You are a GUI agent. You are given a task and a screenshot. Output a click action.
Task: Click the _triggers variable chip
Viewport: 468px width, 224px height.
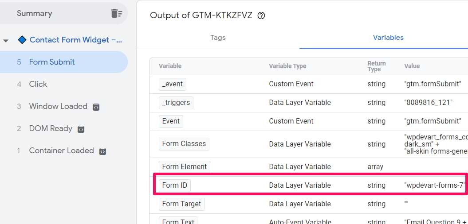pyautogui.click(x=176, y=102)
